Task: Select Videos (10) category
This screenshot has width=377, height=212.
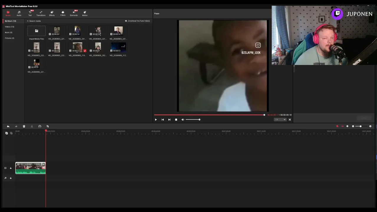Action: [x=9, y=27]
